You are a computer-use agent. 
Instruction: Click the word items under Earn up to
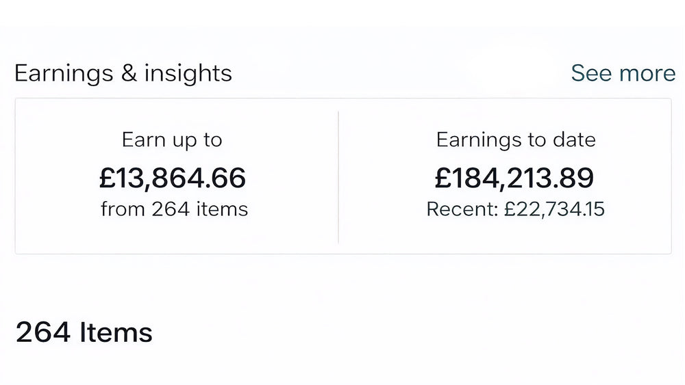(x=222, y=209)
